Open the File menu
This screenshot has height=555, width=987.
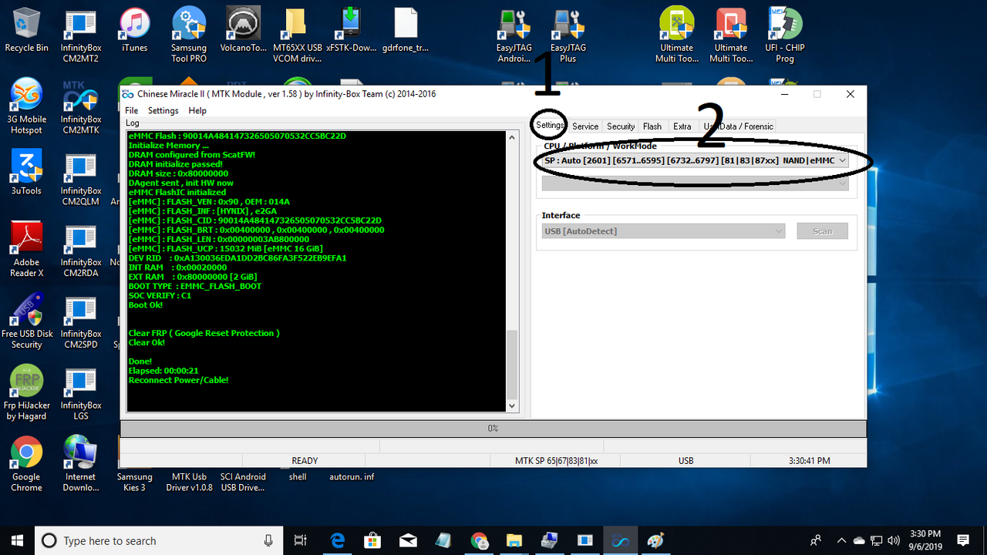point(131,111)
